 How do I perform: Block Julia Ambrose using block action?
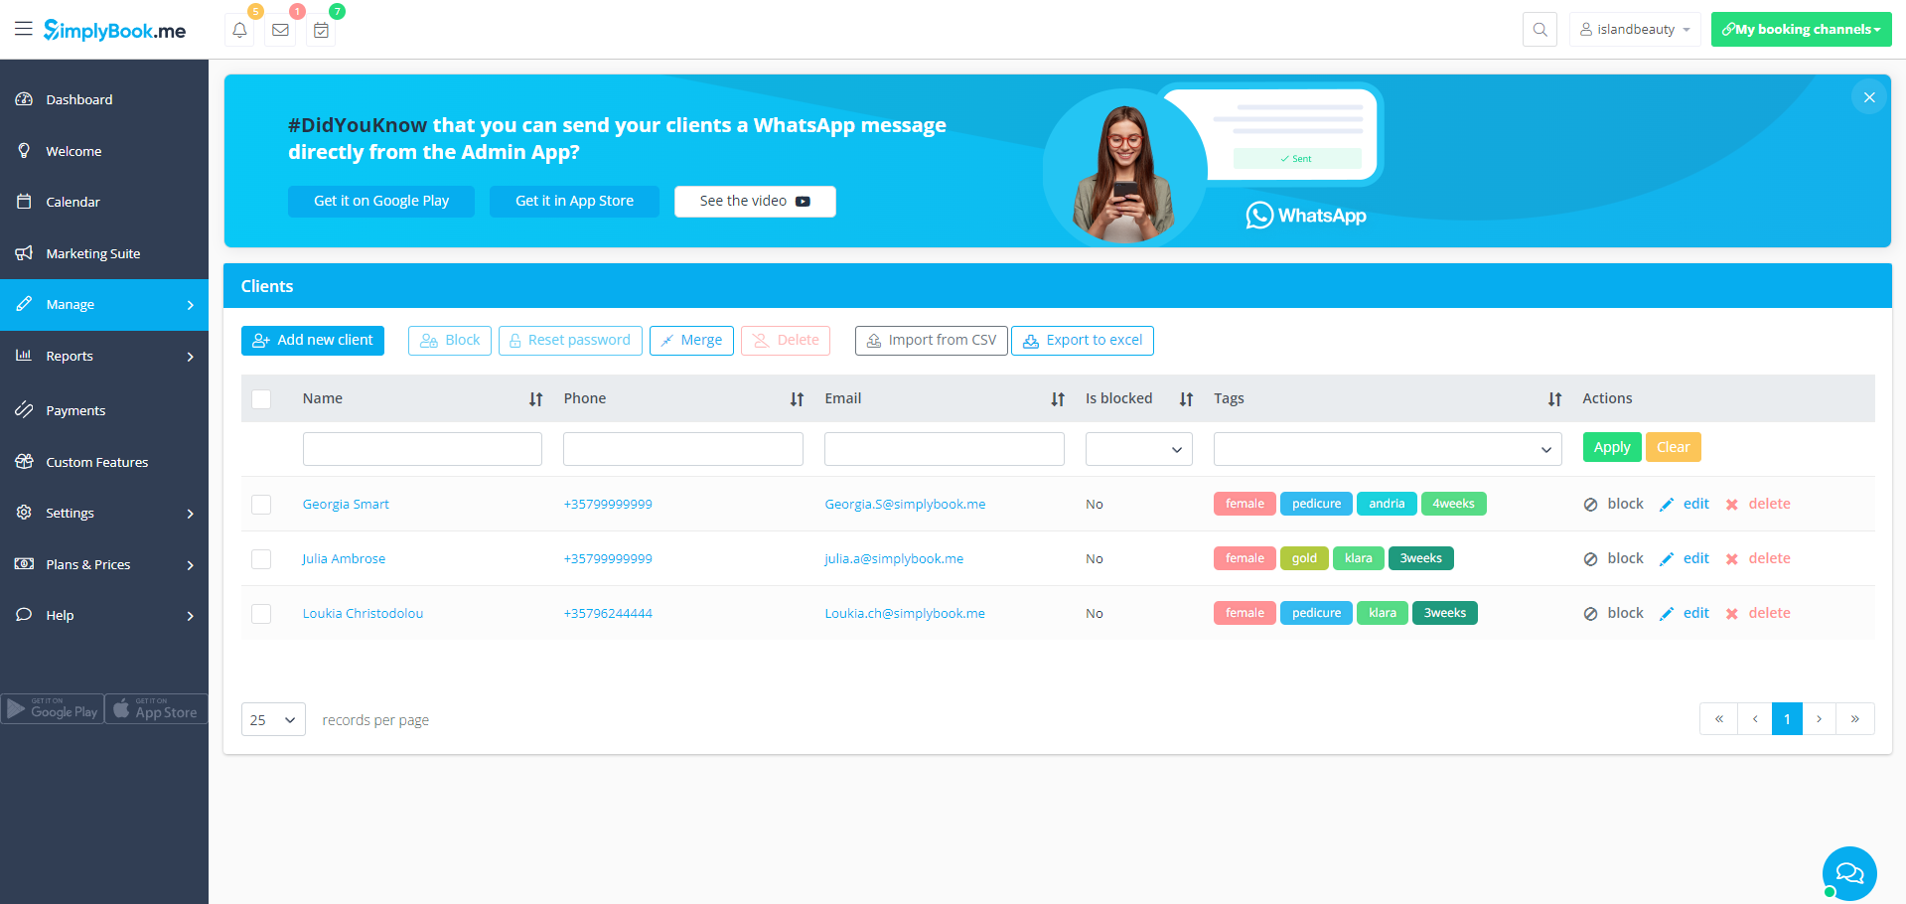coord(1613,558)
